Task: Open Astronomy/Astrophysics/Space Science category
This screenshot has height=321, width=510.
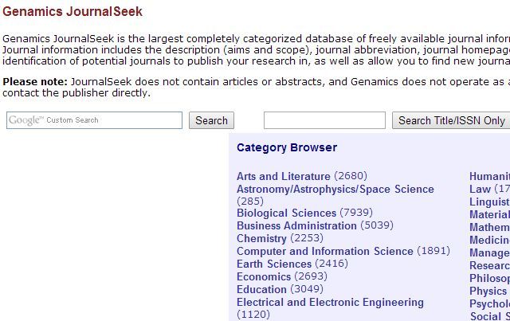Action: tap(335, 189)
